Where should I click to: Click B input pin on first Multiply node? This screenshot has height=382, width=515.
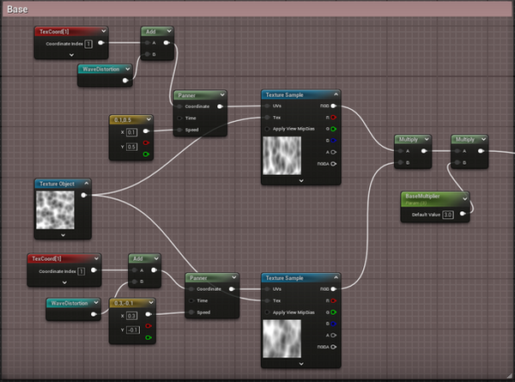[x=400, y=162]
